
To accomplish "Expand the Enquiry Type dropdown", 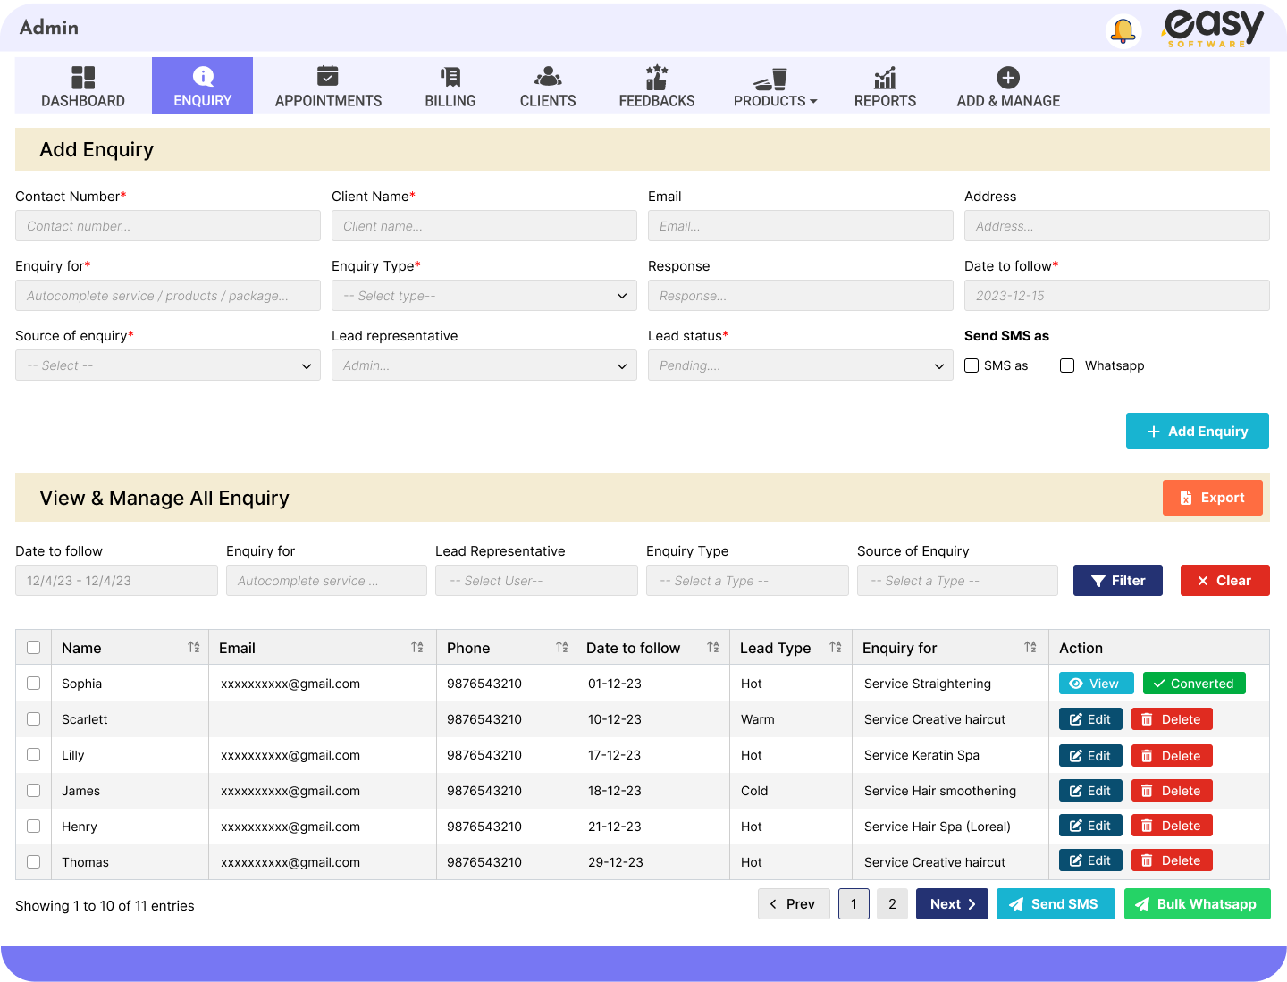I will tap(484, 296).
